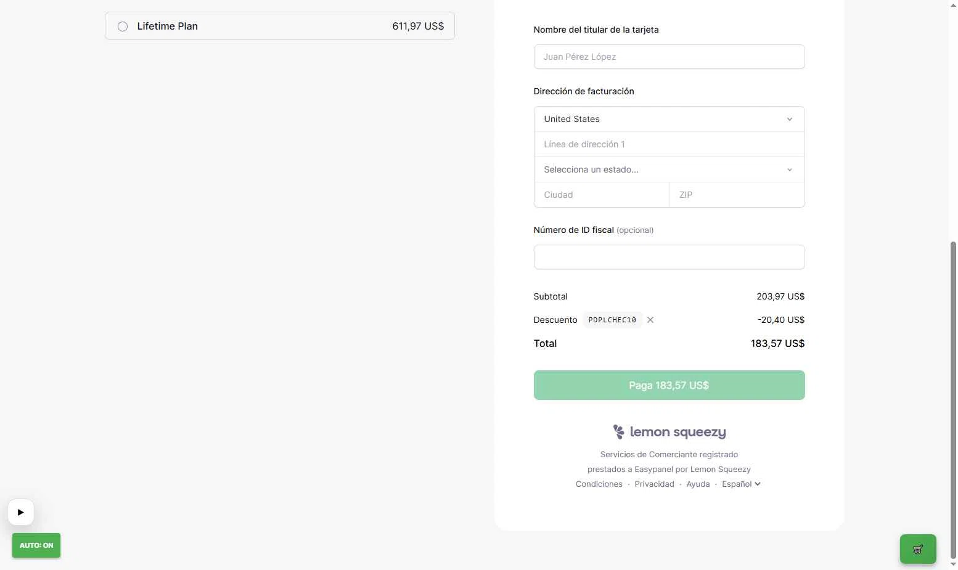Viewport: 958px width, 570px height.
Task: Click the Lemon Squeezy logo
Action: 669,432
